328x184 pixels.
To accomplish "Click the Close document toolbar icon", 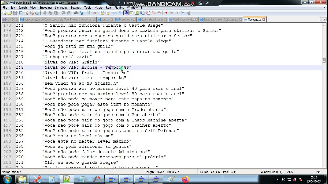I will click(26, 13).
